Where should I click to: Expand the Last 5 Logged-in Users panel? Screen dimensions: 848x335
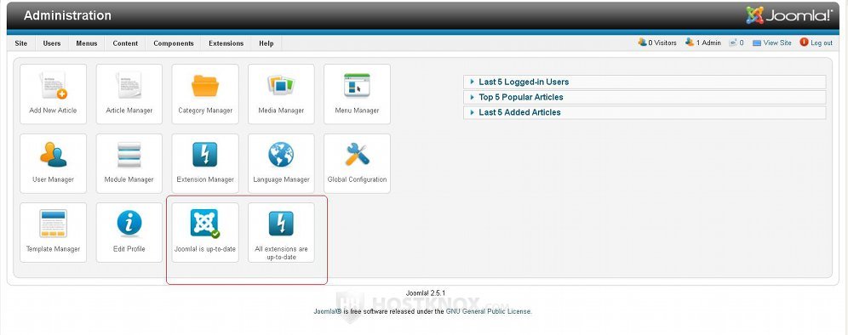coord(645,82)
